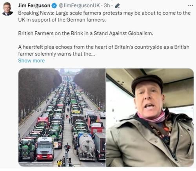
Task: Click the farmer's flat cap in the video
Action: pos(147,83)
